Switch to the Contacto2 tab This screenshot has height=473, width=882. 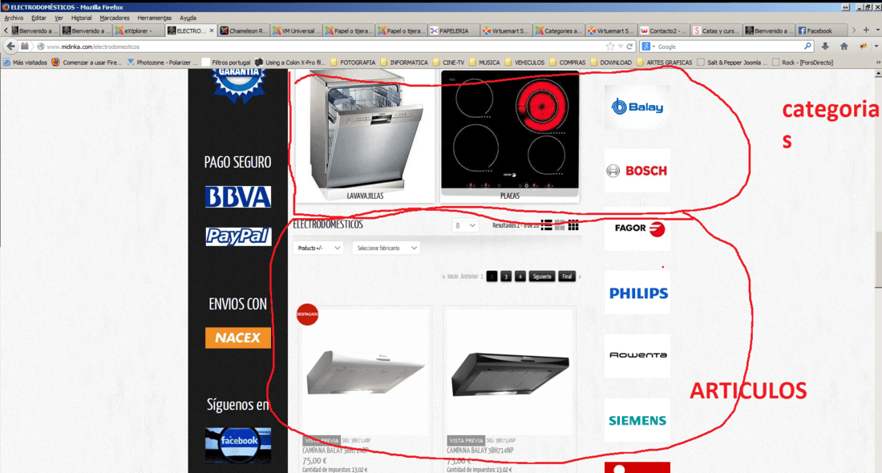click(664, 30)
